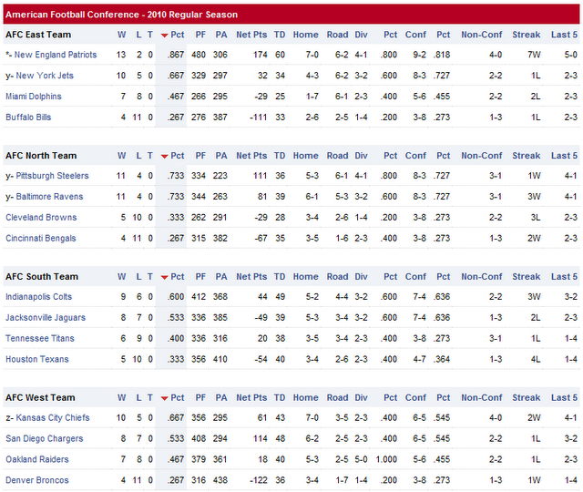Click the TD column header in AFC West
Image resolution: width=583 pixels, height=492 pixels.
(x=280, y=398)
